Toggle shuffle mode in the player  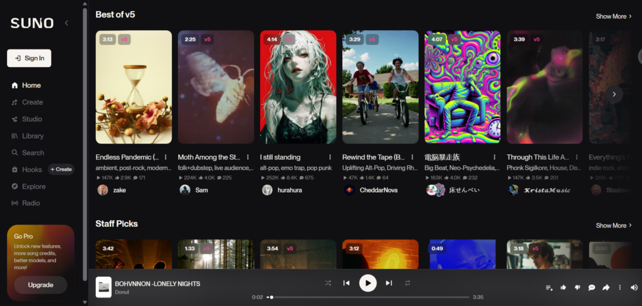328,283
